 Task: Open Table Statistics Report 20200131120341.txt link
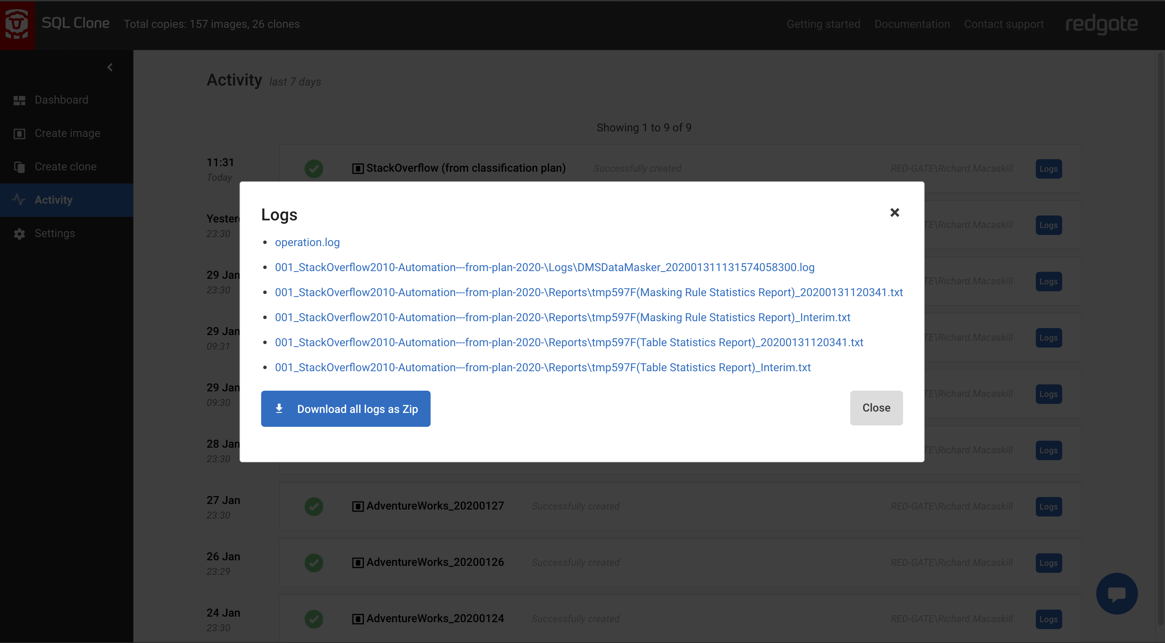[569, 343]
